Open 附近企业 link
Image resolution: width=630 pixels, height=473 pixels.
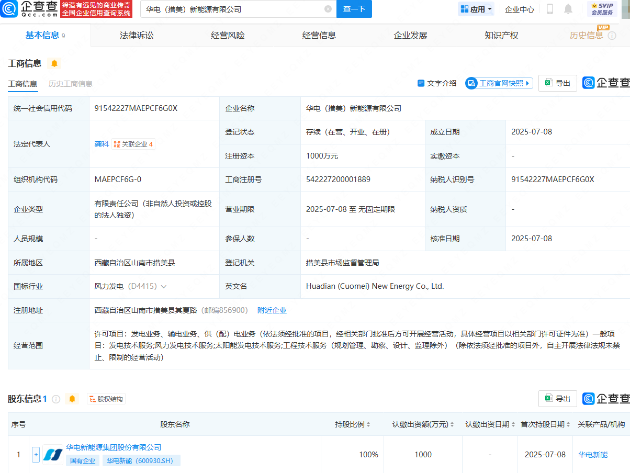click(272, 311)
